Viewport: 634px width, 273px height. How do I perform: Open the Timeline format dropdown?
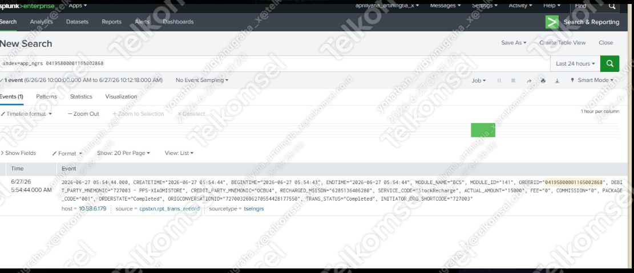point(26,114)
